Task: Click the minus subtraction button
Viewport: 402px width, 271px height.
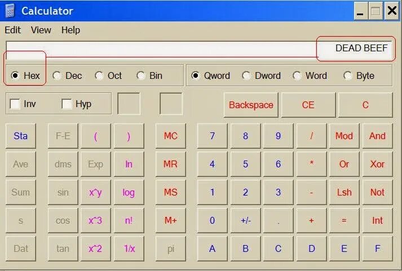Action: (311, 192)
